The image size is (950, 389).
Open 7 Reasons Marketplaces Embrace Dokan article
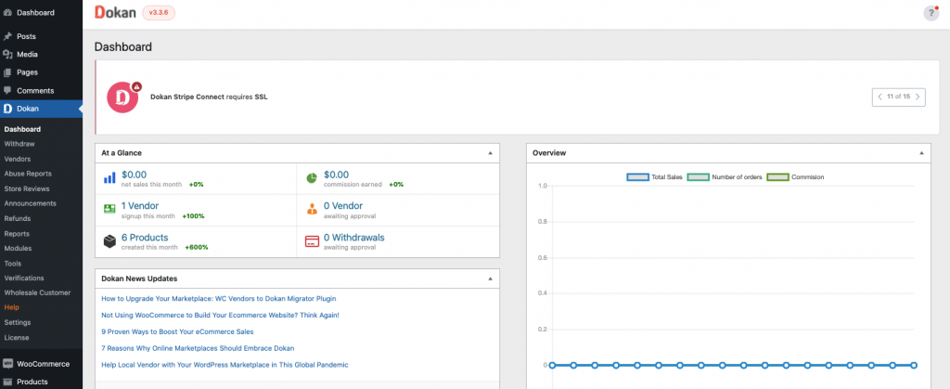click(x=198, y=348)
